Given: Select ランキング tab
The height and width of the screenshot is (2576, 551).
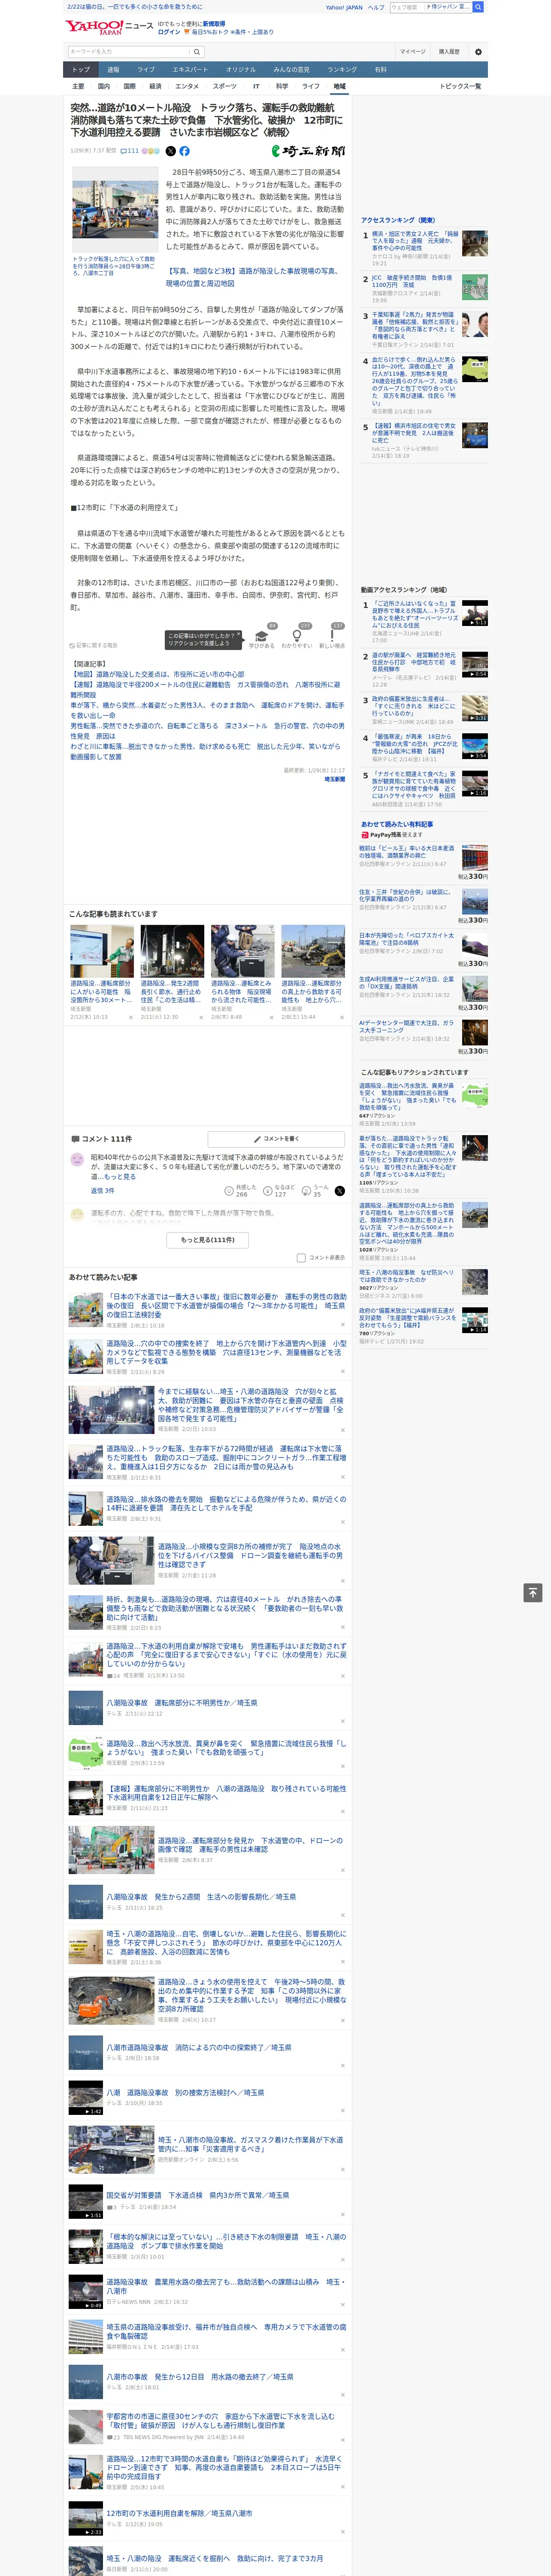Looking at the screenshot, I should click(342, 70).
